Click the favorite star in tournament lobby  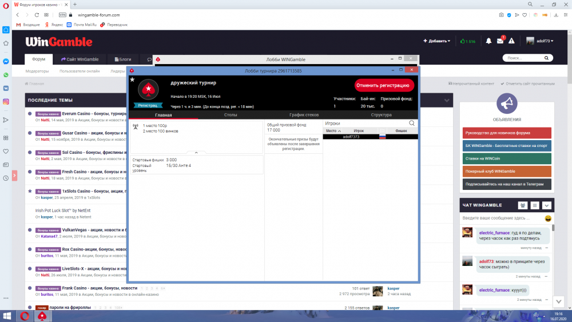point(133,79)
